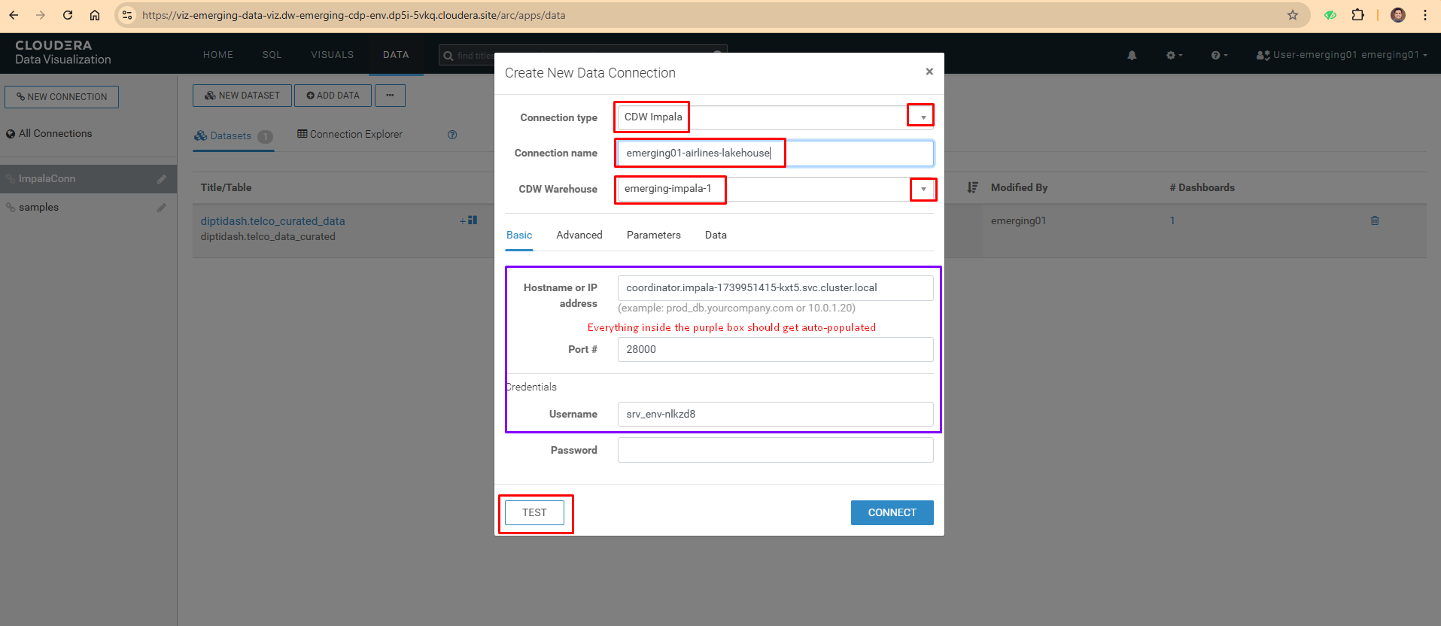This screenshot has height=626, width=1441.
Task: Reload the page
Action: [68, 15]
